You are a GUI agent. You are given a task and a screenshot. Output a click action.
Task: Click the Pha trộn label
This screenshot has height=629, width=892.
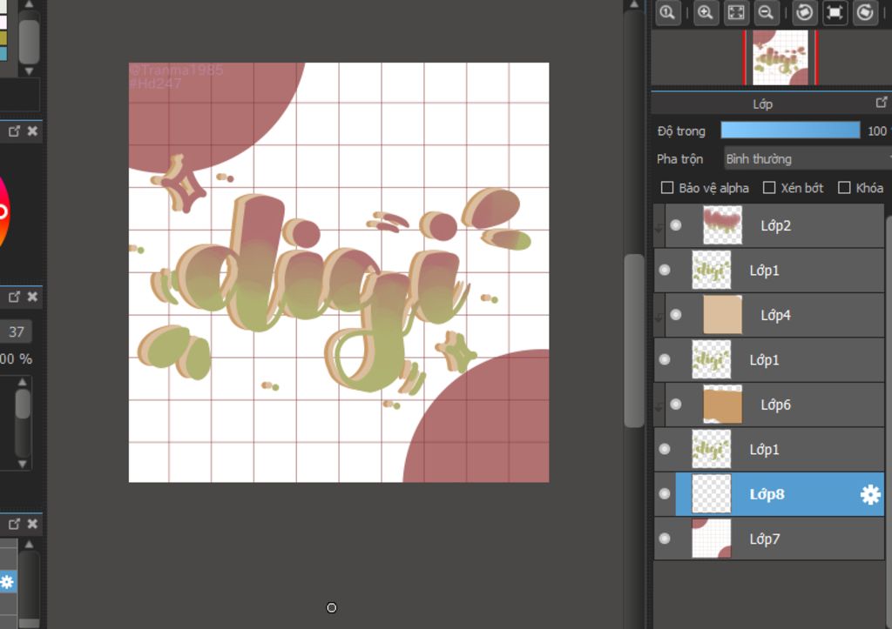[679, 159]
